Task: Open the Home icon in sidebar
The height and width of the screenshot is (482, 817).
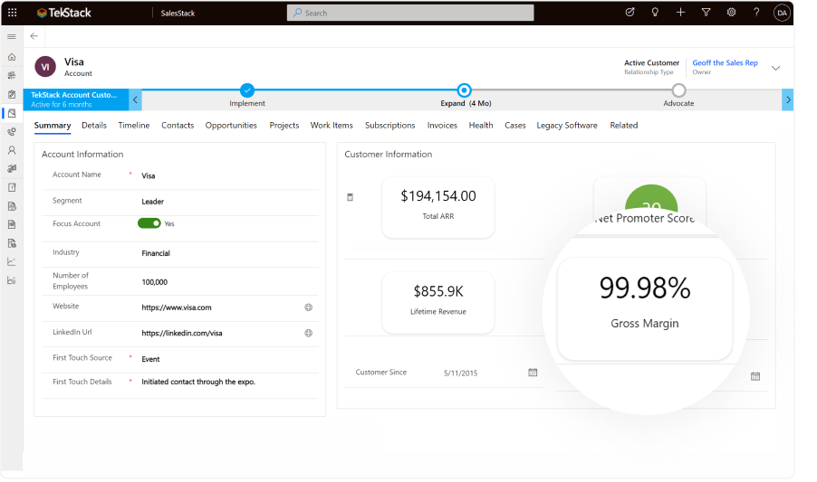Action: [12, 57]
